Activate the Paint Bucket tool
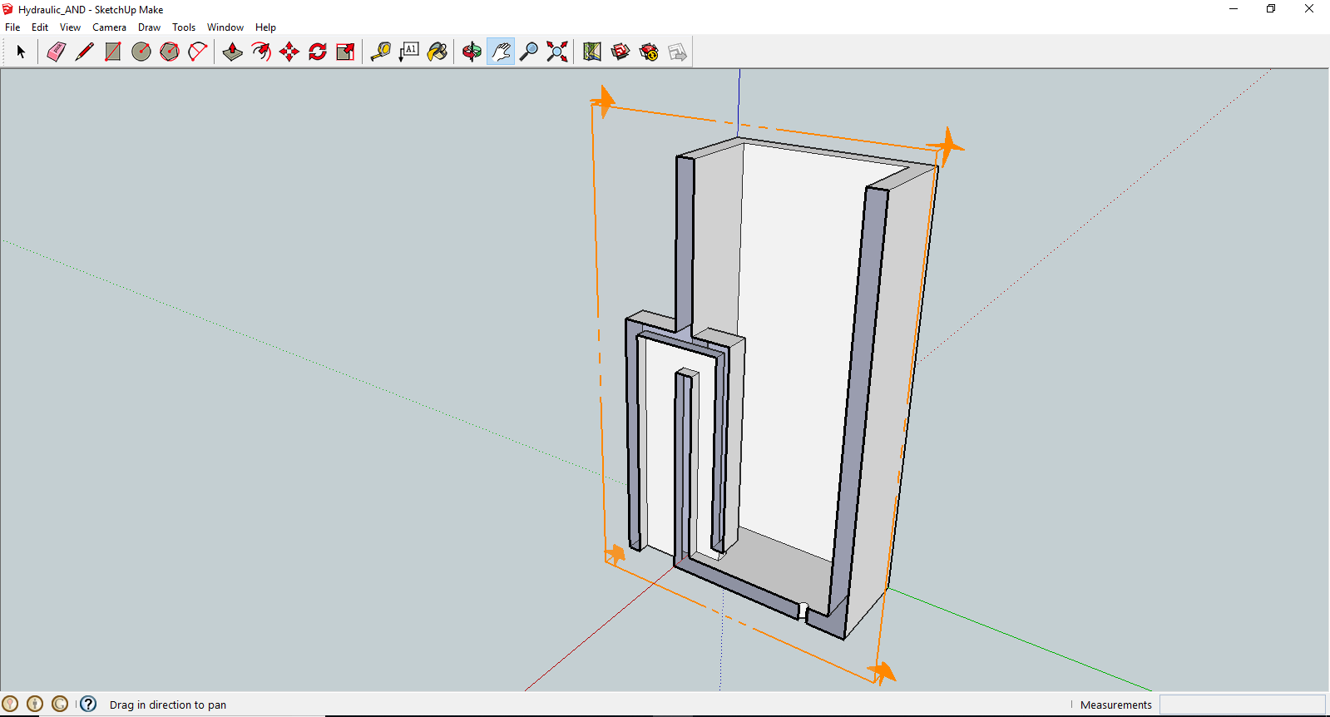 click(x=438, y=52)
